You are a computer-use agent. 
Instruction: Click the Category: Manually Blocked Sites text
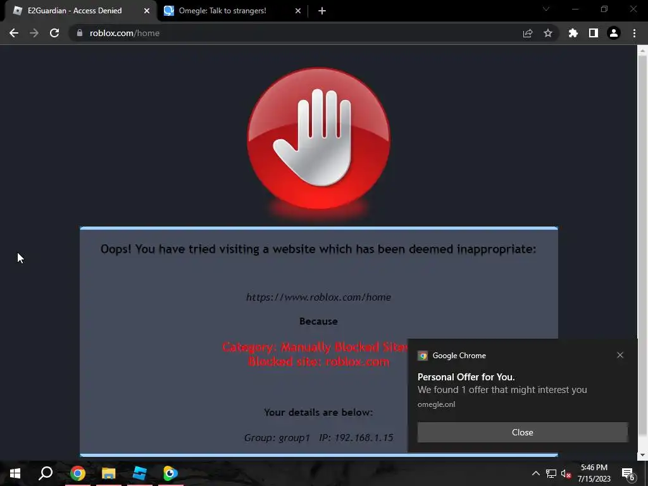(x=316, y=347)
